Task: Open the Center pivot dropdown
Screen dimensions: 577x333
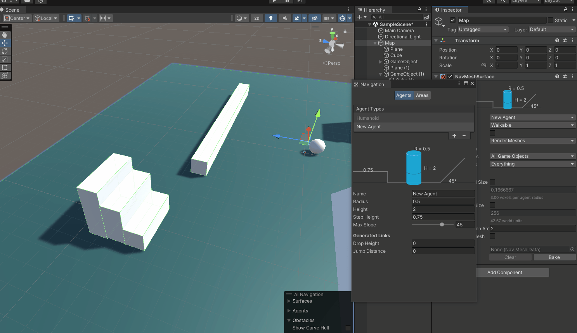Action: tap(17, 18)
